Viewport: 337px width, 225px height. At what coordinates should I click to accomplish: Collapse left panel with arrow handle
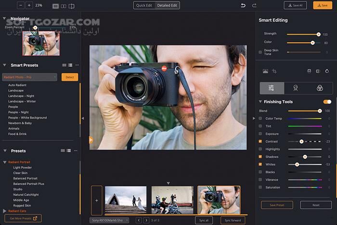click(x=83, y=118)
